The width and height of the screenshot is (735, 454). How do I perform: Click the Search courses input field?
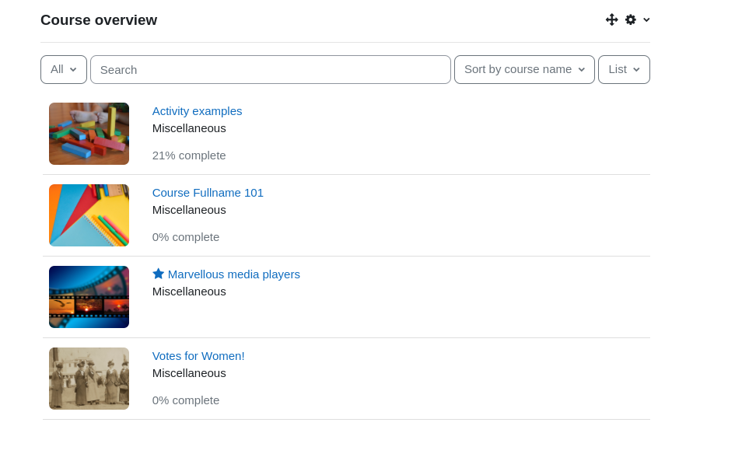(271, 70)
